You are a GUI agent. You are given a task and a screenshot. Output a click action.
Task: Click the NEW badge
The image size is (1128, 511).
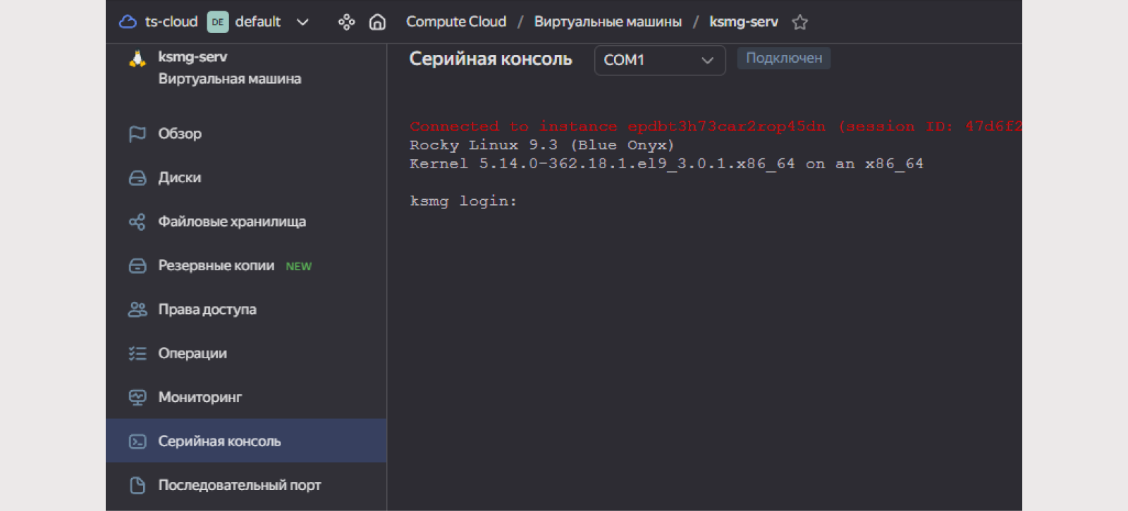pyautogui.click(x=299, y=266)
